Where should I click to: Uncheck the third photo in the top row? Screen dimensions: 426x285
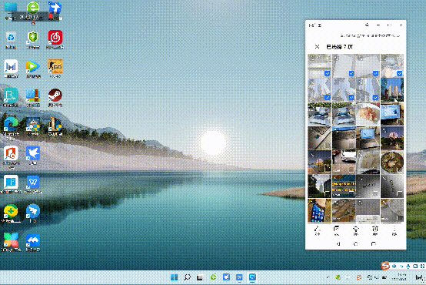pyautogui.click(x=375, y=74)
